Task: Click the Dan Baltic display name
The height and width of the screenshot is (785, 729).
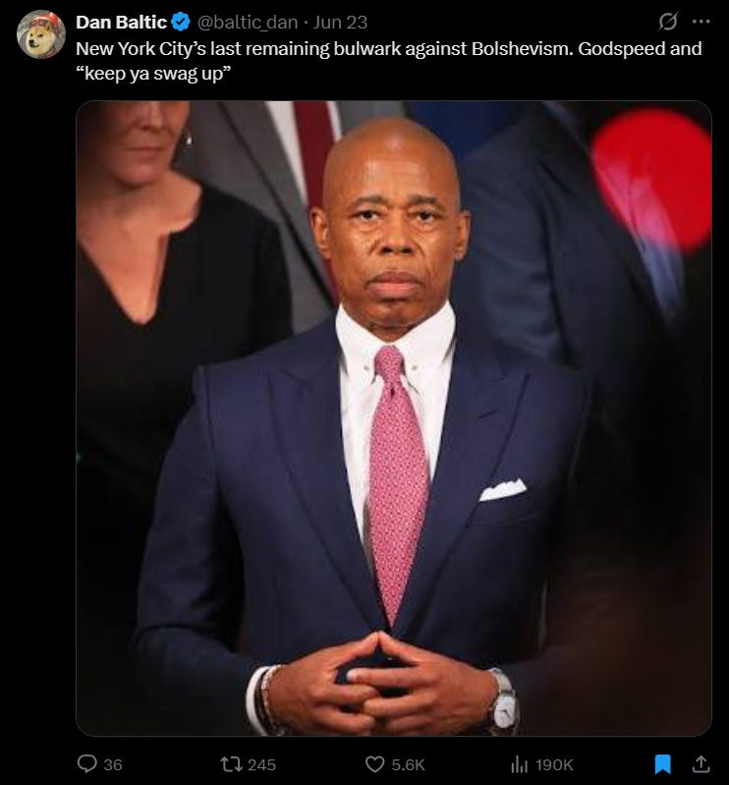Action: (x=121, y=22)
